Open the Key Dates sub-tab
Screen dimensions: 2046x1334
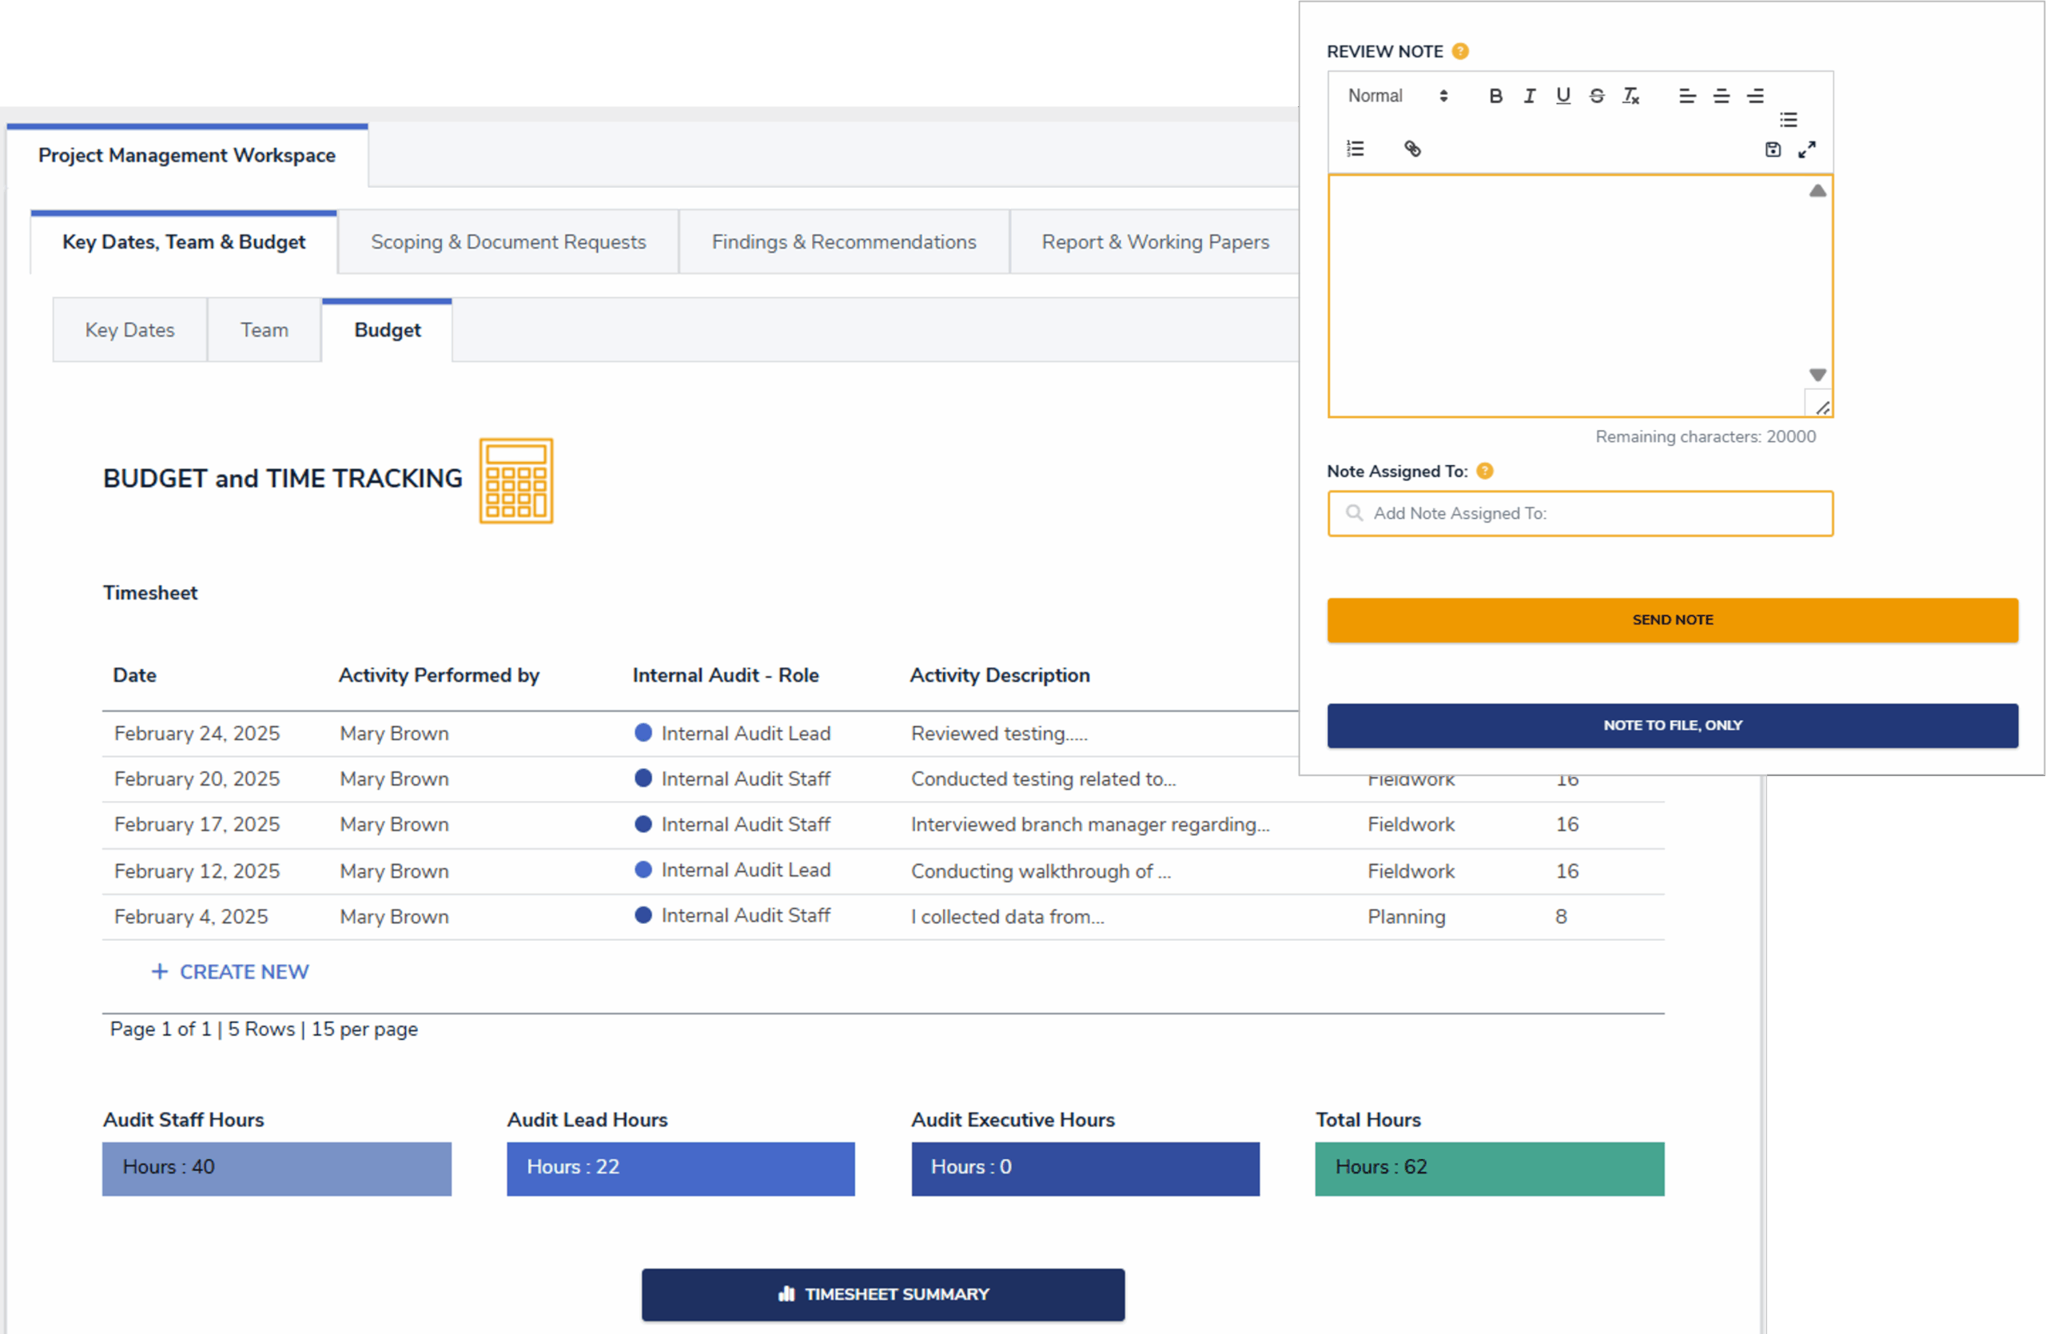coord(129,330)
